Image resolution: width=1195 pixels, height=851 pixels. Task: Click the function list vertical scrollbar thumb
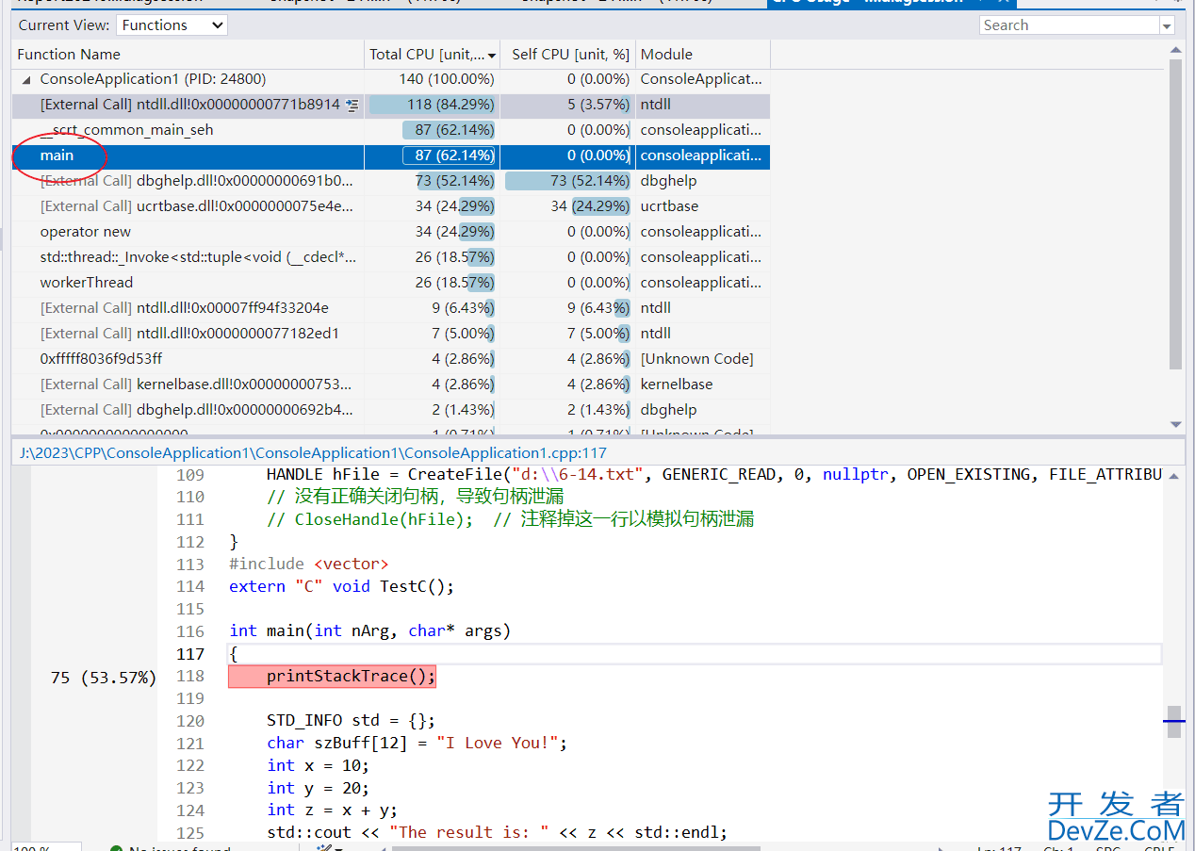(x=1175, y=214)
